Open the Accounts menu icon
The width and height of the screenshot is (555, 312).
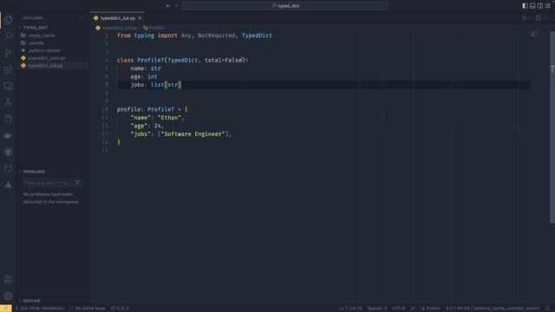click(x=8, y=279)
